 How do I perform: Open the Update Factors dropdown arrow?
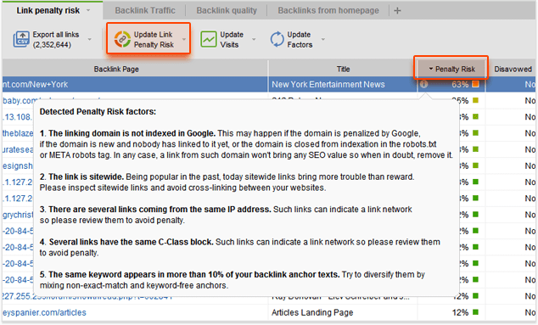tap(322, 39)
